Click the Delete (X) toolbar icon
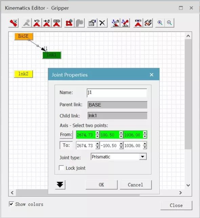 coord(102,23)
